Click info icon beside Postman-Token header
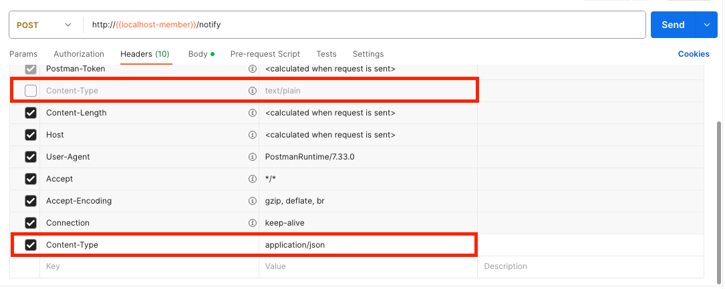The image size is (725, 289). [253, 69]
